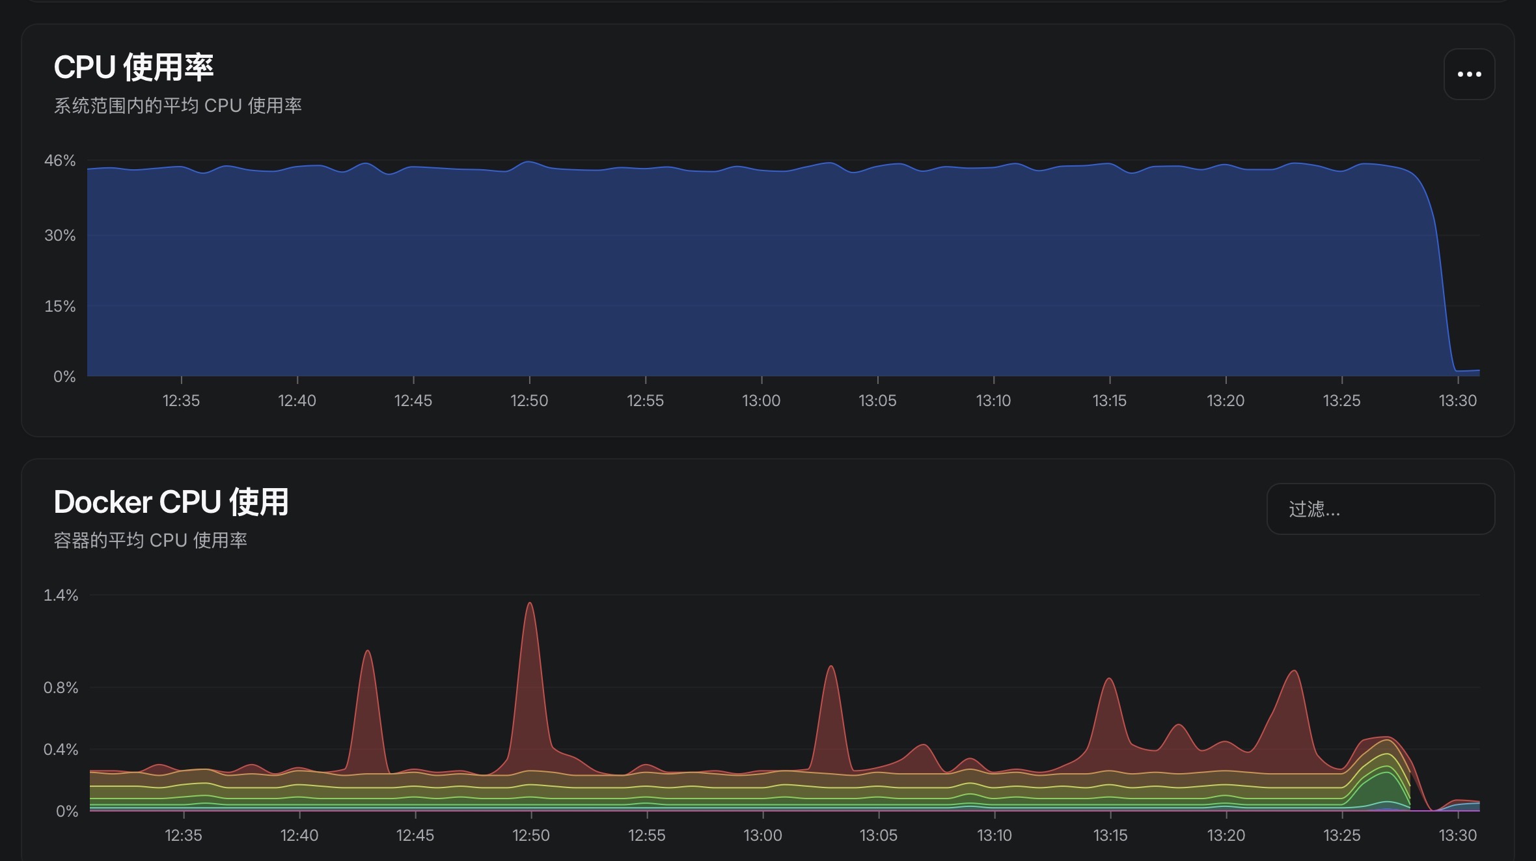Click the 12:35 label under CPU 使用率 chart
The image size is (1536, 861).
(x=181, y=400)
